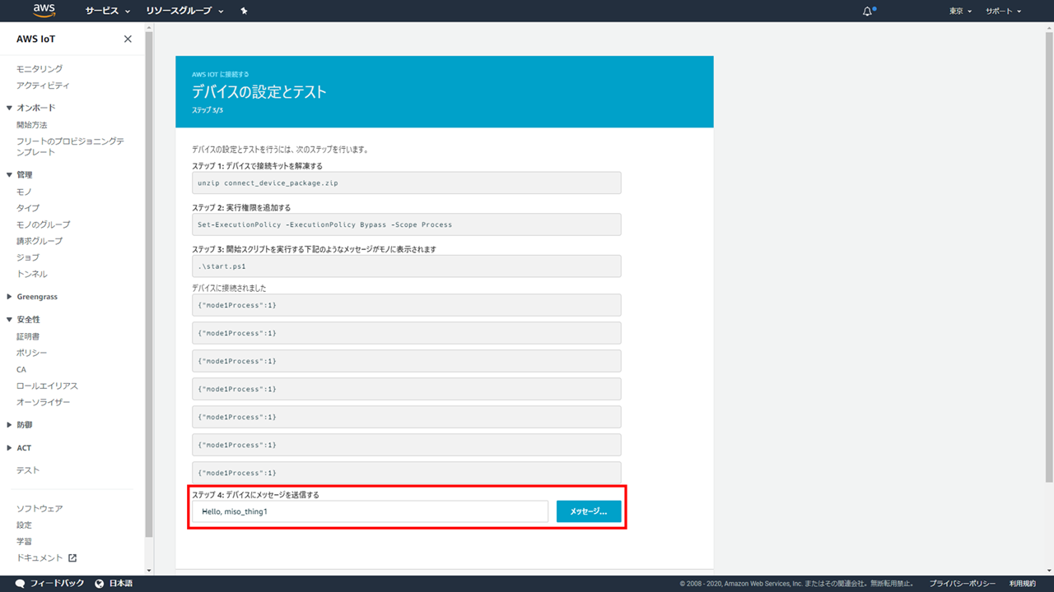Click the pin favorites icon
1054x592 pixels.
pyautogui.click(x=244, y=12)
